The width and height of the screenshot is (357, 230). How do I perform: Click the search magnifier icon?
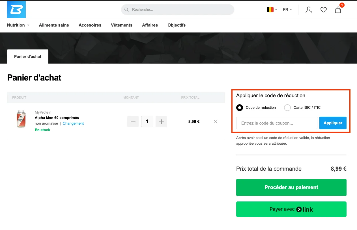coord(126,10)
